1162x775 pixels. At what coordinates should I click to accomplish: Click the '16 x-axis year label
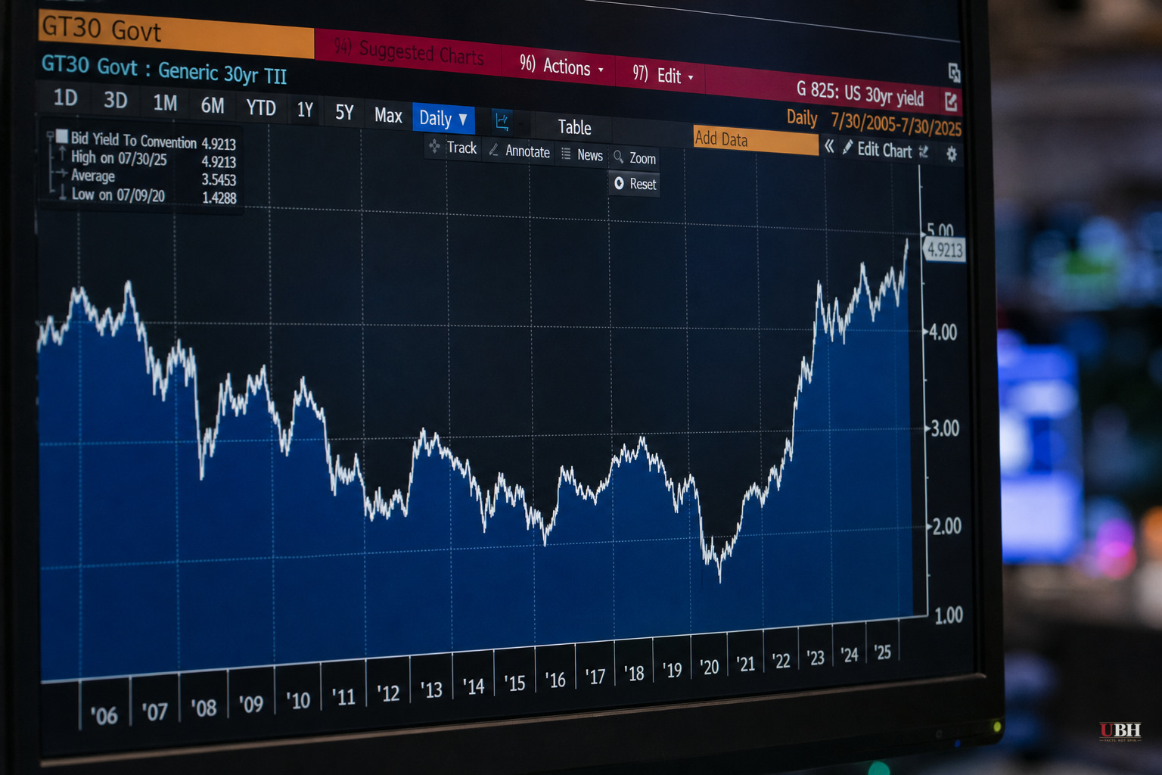pos(555,680)
